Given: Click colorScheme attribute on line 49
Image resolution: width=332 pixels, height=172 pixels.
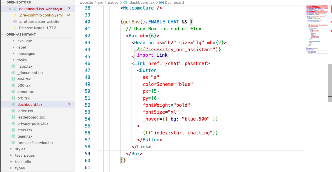Looking at the screenshot, I should coord(158,84).
